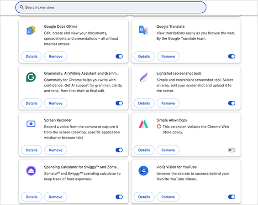This screenshot has width=258, height=205.
Task: Click the Lightshot (screenshot tool) title
Action: (x=179, y=73)
